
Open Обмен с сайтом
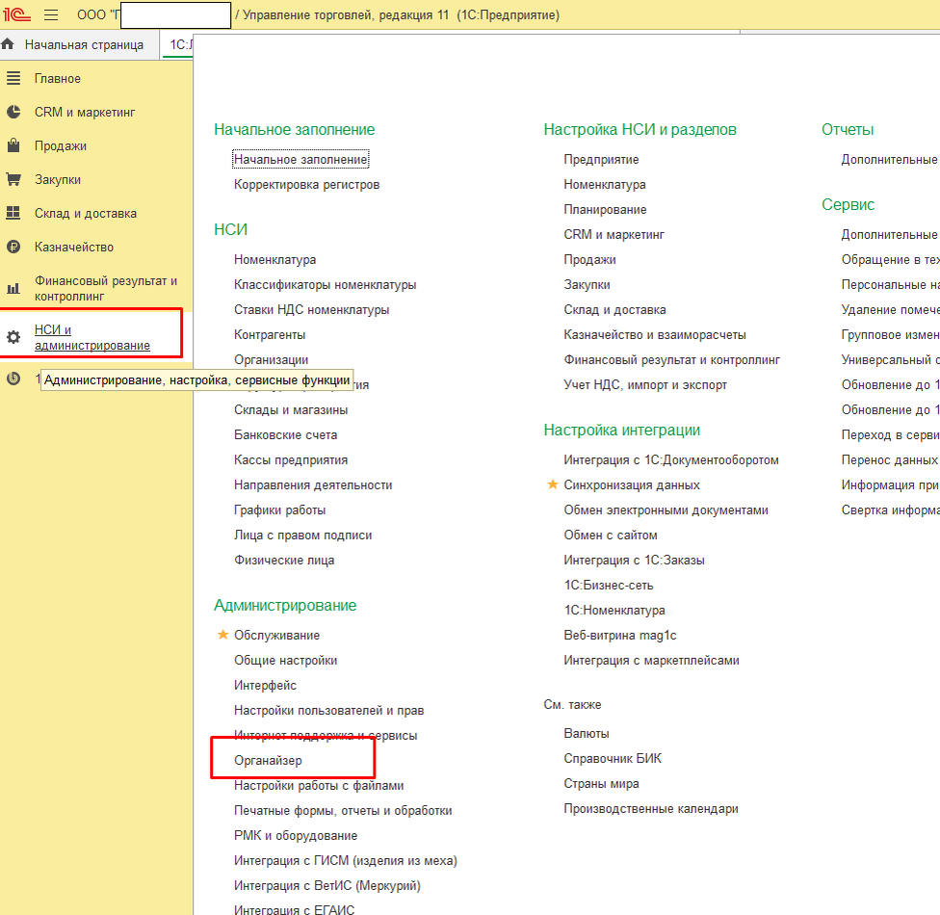coord(611,536)
